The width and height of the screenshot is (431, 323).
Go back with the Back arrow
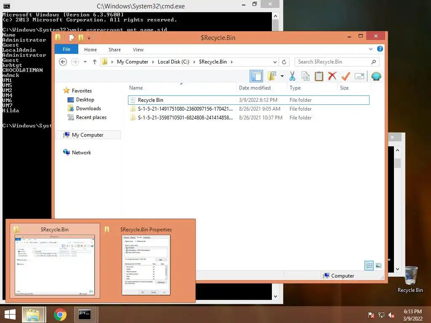coord(63,62)
